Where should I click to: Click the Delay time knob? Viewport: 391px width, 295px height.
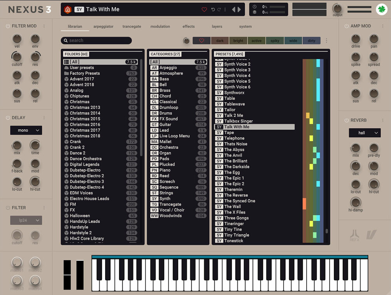click(35, 145)
